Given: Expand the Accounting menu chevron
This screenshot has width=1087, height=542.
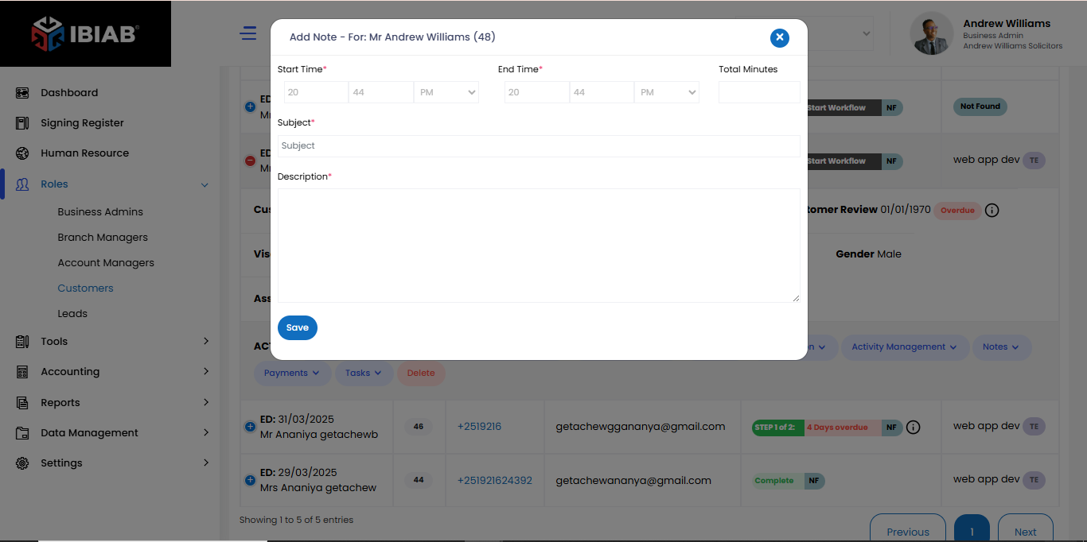Looking at the screenshot, I should pyautogui.click(x=206, y=372).
